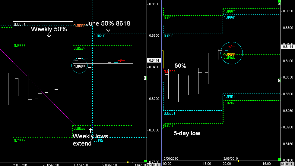Click the TF button below the 0.8100 axis label
This screenshot has height=166, width=295.
pos(287,164)
